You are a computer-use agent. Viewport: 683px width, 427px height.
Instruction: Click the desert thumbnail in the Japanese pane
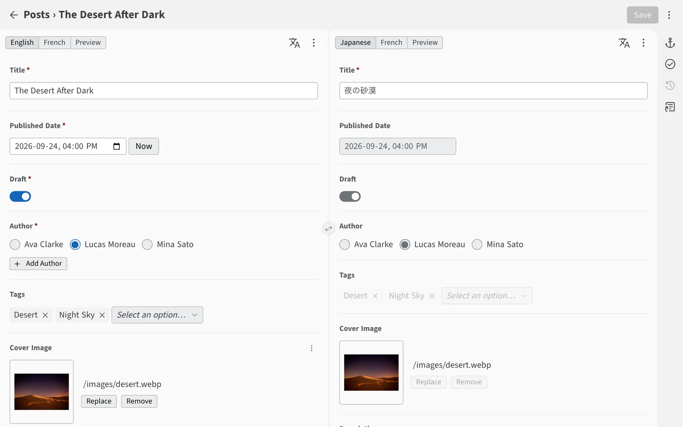pyautogui.click(x=371, y=373)
